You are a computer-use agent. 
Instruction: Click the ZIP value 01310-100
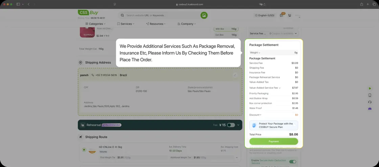[x=141, y=91]
